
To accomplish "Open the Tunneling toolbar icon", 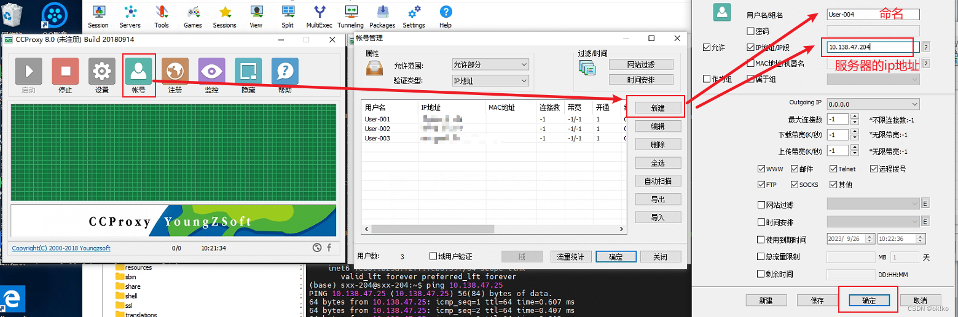I will pyautogui.click(x=351, y=17).
